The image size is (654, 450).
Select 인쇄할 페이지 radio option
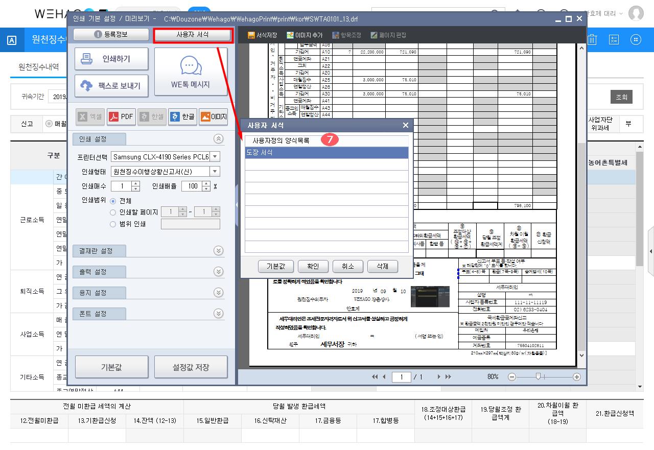(113, 212)
